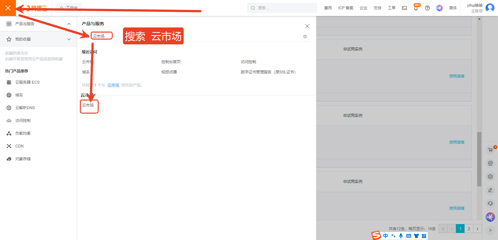Screen dimensions: 498x240
Task: Launch Cloud Shell terminal icon
Action: (x=404, y=8)
